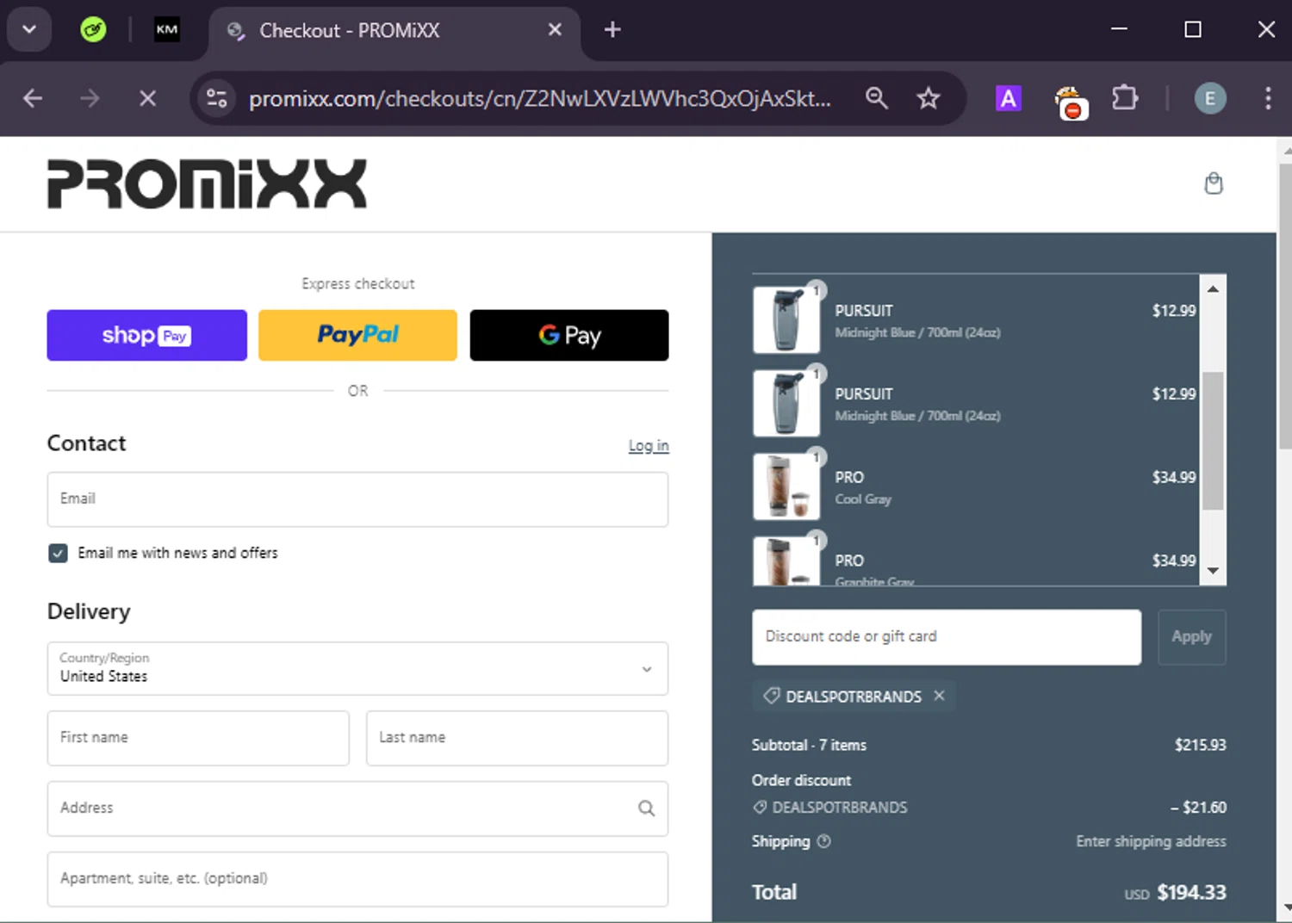Open the tab search dropdown arrow
The width and height of the screenshot is (1292, 923).
pyautogui.click(x=29, y=29)
